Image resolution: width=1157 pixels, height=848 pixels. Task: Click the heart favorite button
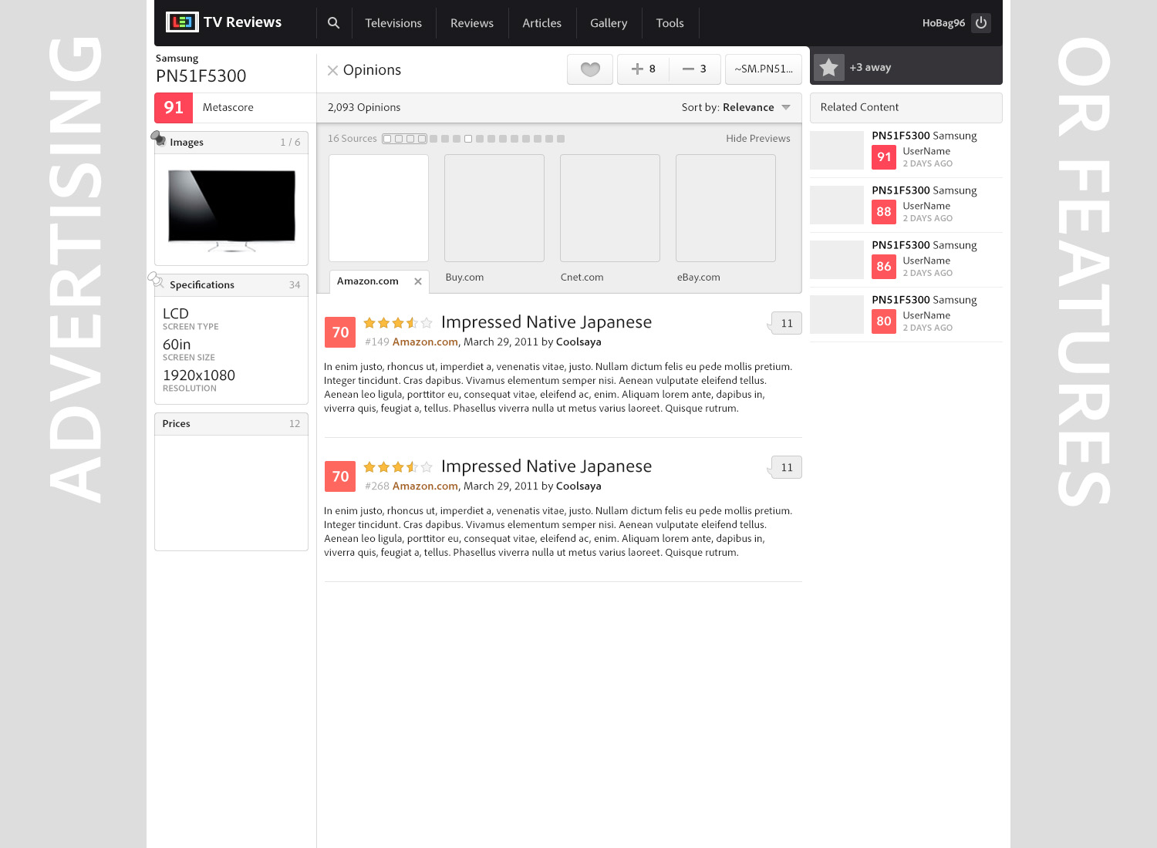click(590, 69)
